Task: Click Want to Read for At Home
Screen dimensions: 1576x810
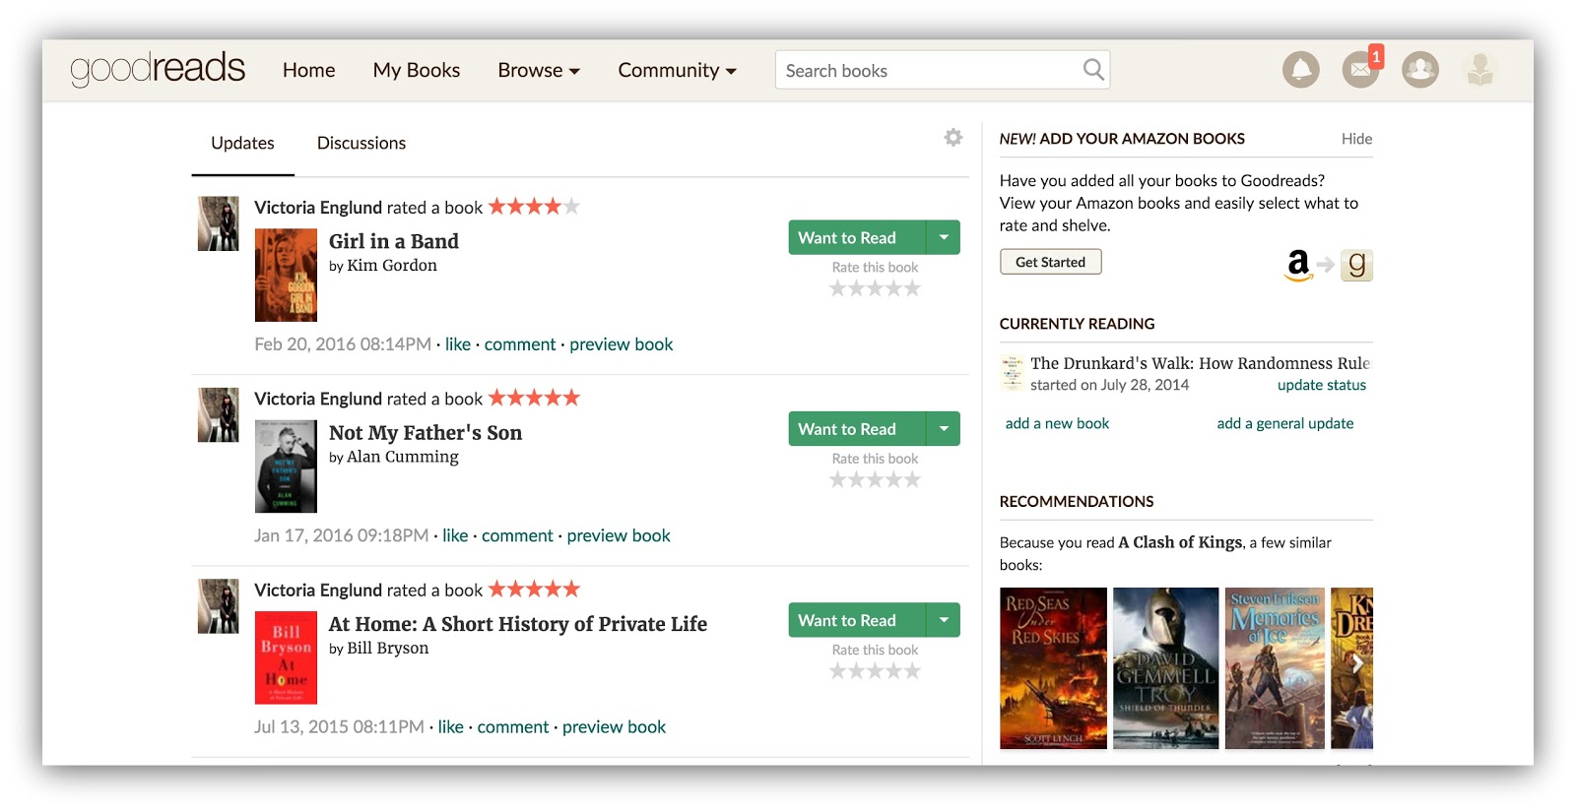Action: point(857,620)
